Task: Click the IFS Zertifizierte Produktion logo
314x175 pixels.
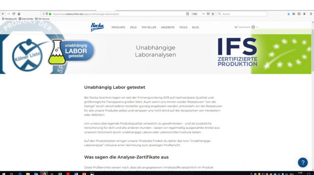Action: pos(237,52)
